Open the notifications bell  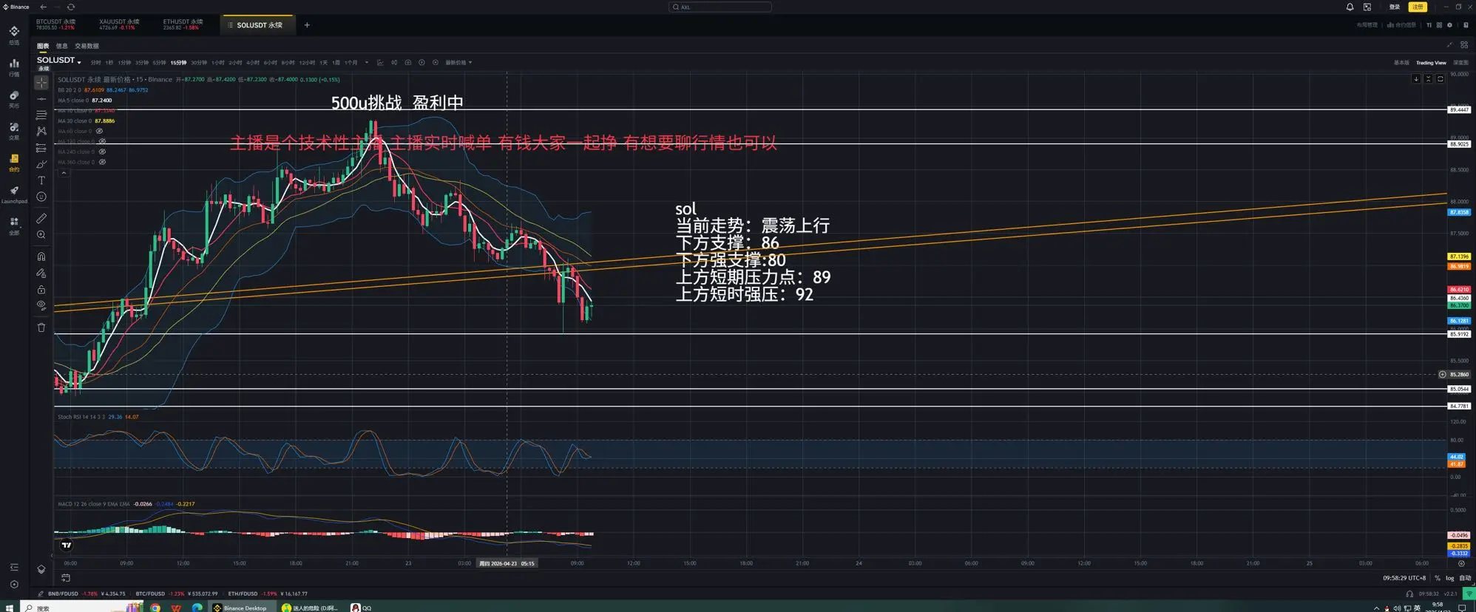click(x=1350, y=7)
